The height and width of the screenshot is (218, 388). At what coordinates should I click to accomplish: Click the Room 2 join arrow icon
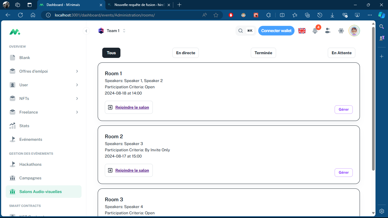(x=110, y=170)
